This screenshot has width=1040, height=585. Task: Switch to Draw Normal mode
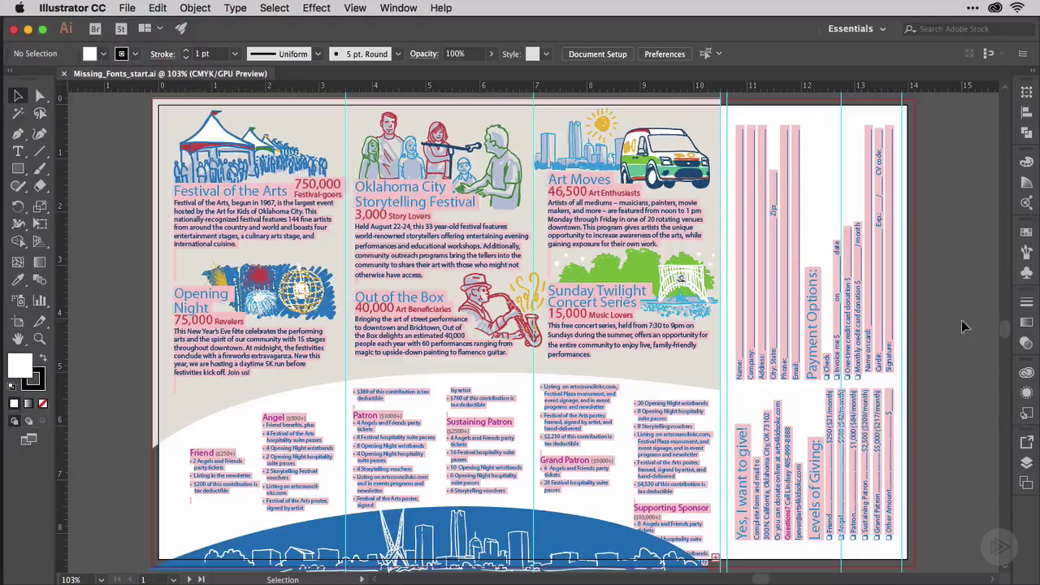[15, 421]
